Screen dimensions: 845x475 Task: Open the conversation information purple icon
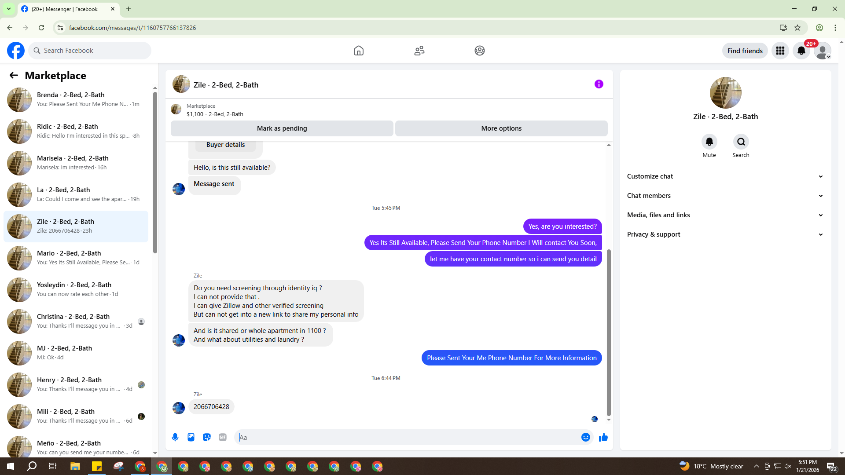[599, 84]
